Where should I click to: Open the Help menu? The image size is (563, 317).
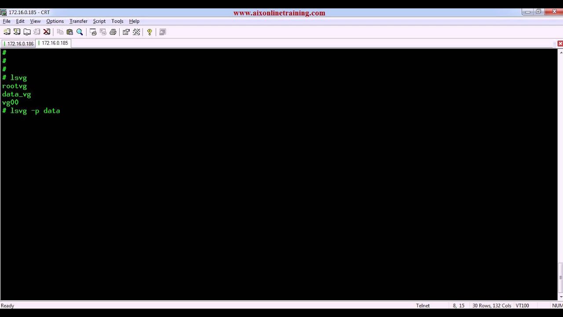pos(134,21)
